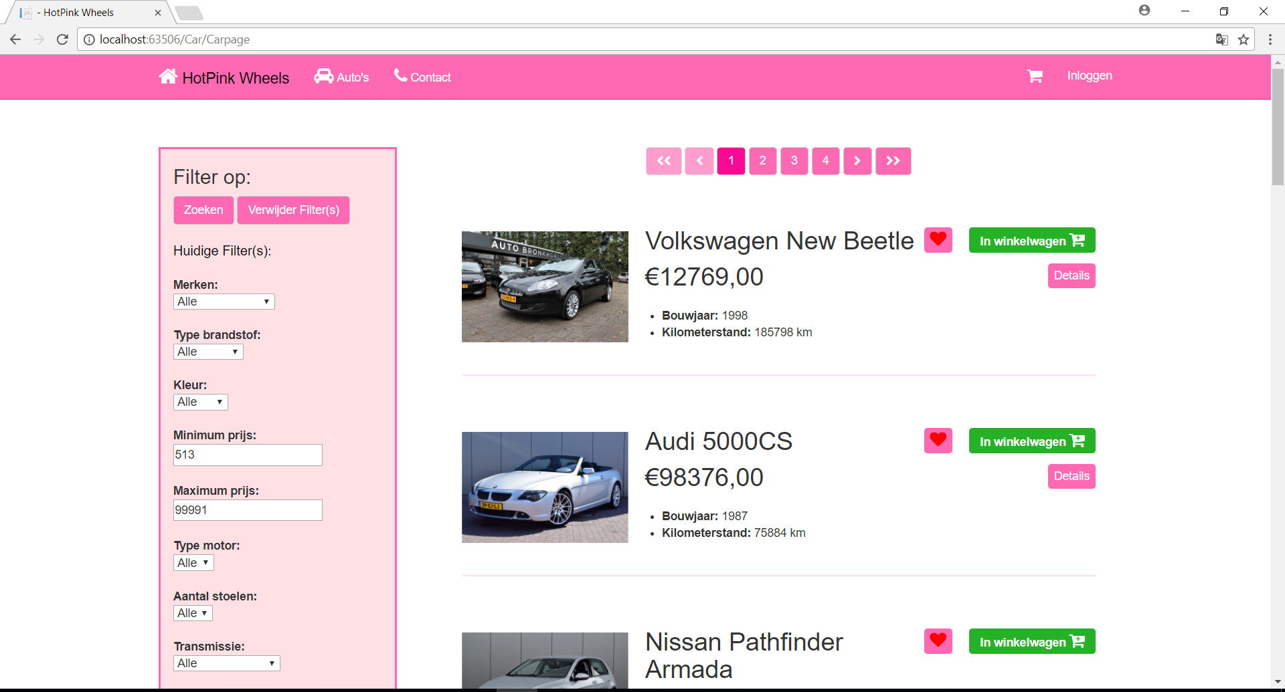Open the Kleur dropdown
This screenshot has height=692, width=1285.
point(201,402)
